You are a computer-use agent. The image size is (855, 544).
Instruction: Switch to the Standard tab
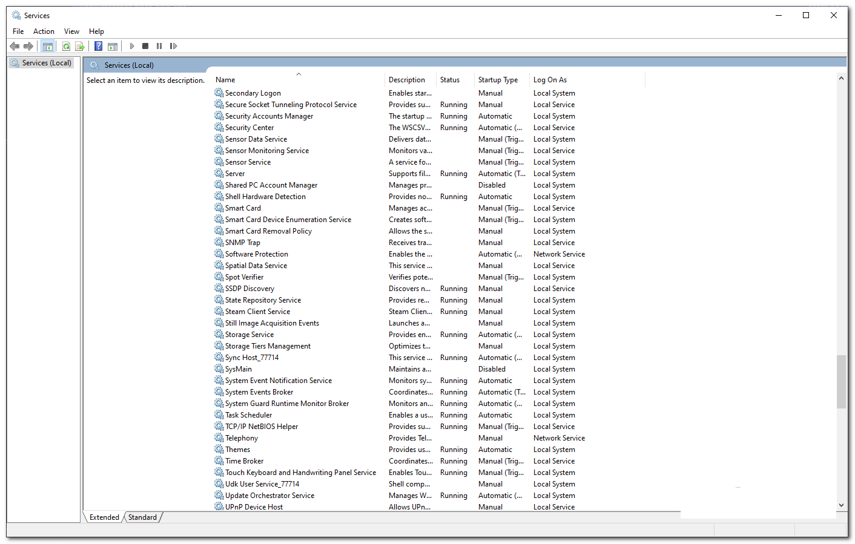point(142,517)
